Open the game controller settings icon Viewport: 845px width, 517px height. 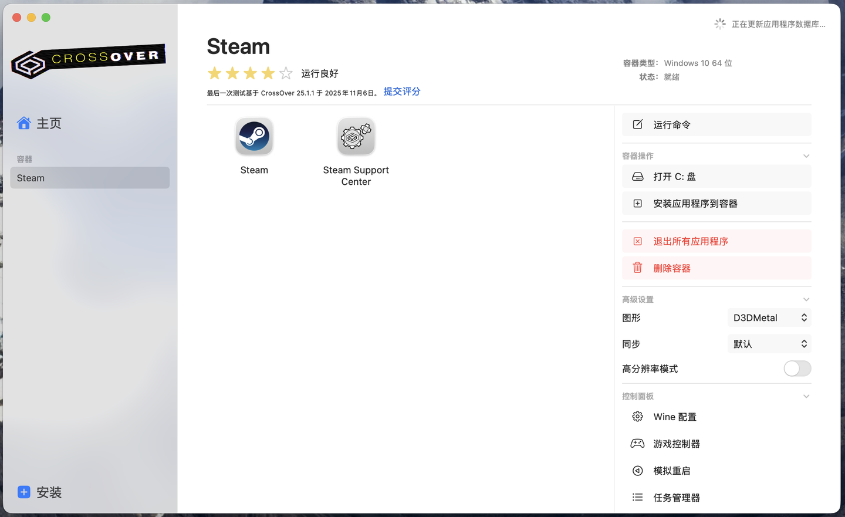[x=637, y=444]
